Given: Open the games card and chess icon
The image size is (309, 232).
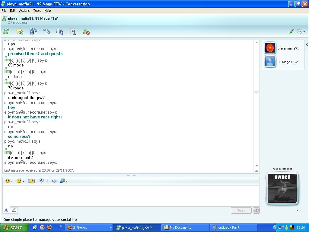Looking at the screenshot, I should (73, 31).
